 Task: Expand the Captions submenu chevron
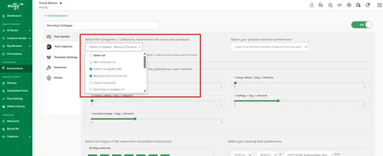(x=30, y=137)
